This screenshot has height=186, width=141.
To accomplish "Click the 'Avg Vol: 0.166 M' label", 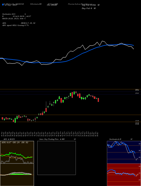I will point(91,5).
